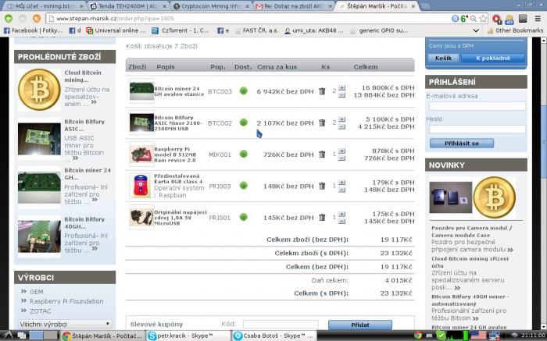Image resolution: width=547 pixels, height=341 pixels.
Task: Click the page scrollbar up arrow
Action: (543, 41)
